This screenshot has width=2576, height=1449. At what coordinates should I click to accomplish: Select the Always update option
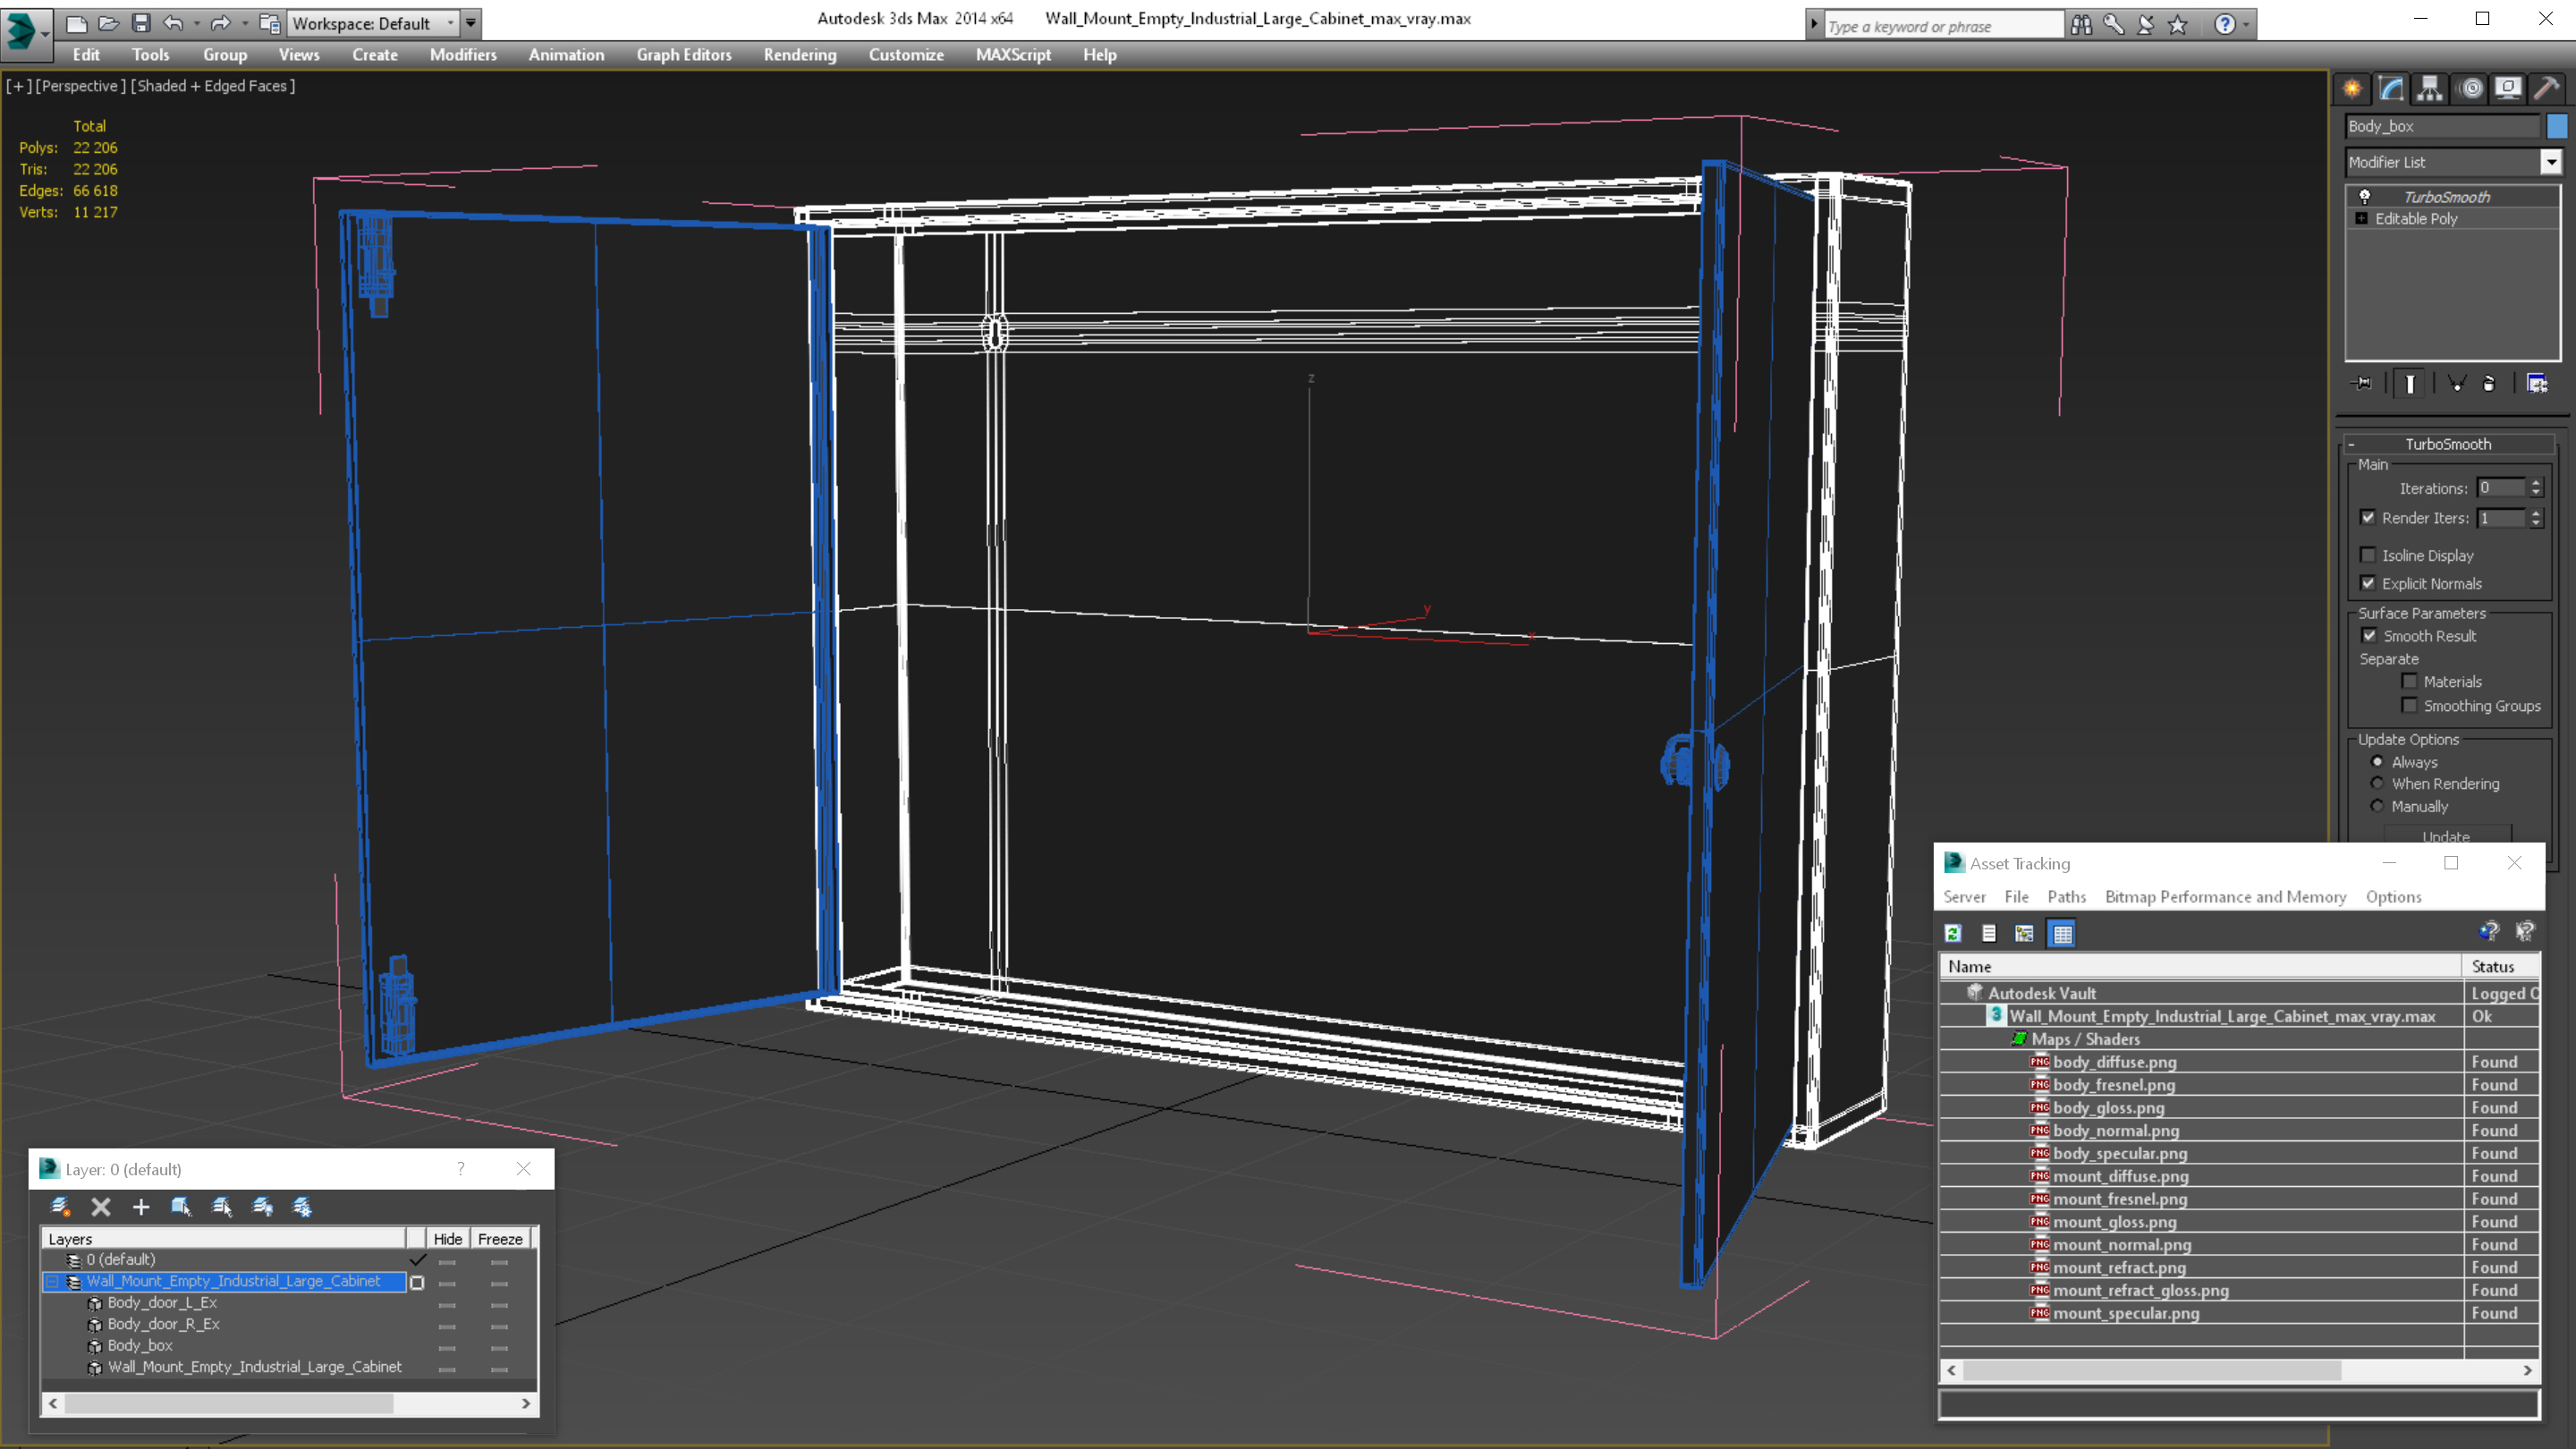(2378, 762)
